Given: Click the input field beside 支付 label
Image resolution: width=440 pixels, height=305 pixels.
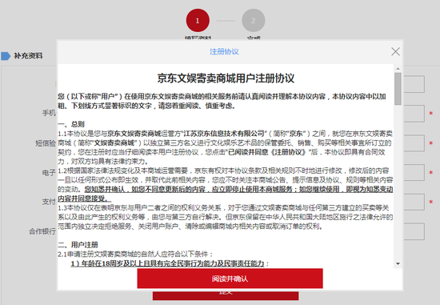Looking at the screenshot, I should tap(414, 202).
